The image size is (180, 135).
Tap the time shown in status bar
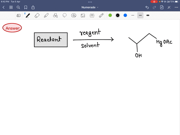click(x=5, y=1)
